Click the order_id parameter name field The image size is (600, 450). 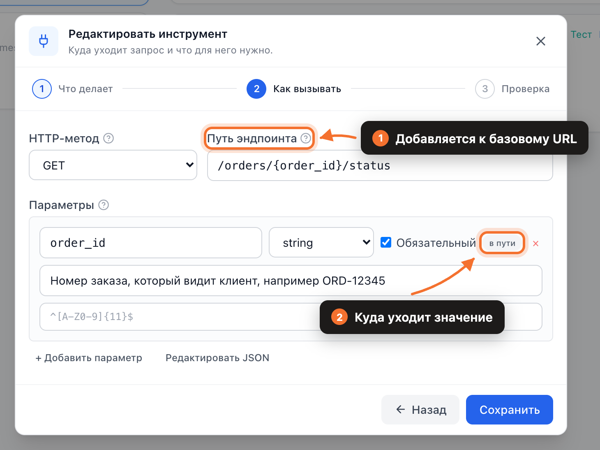151,243
